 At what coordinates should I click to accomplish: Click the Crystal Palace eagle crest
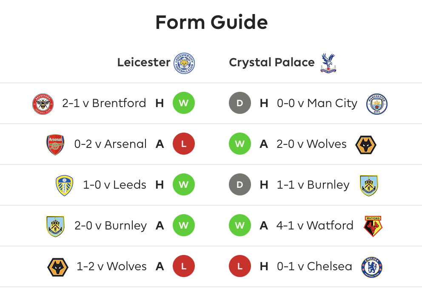[x=328, y=63]
